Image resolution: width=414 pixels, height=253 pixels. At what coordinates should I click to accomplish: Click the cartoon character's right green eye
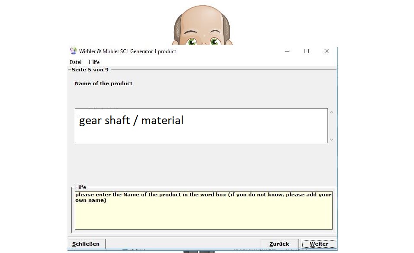pos(214,42)
